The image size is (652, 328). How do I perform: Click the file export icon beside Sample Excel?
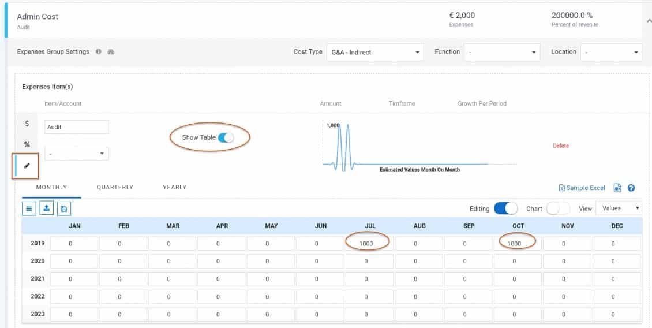pos(617,188)
